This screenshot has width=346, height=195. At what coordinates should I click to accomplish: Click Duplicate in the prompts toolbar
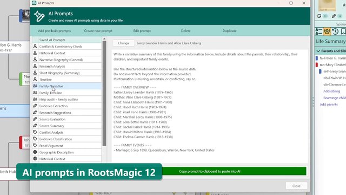click(229, 31)
